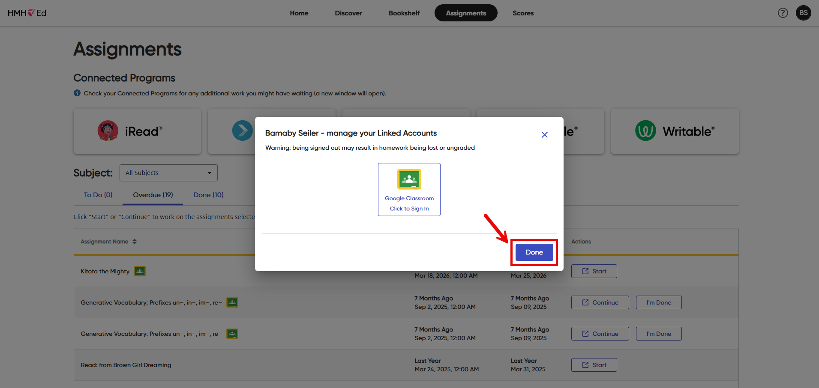The image size is (819, 388).
Task: Open the Bookshelf tab
Action: (404, 13)
